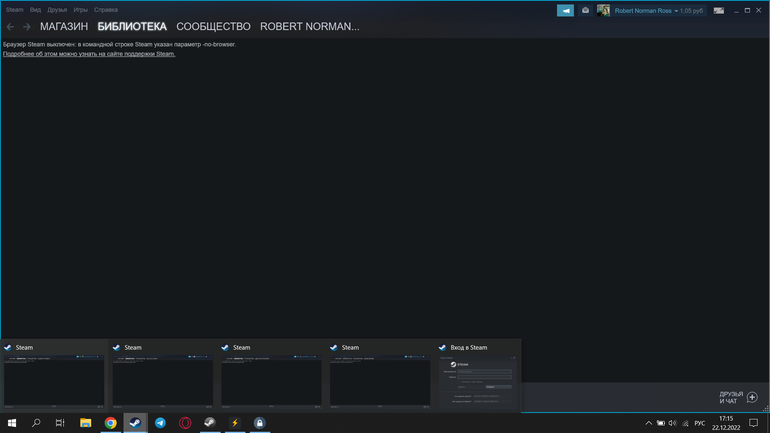
Task: Open the Windows notification center
Action: pyautogui.click(x=754, y=423)
